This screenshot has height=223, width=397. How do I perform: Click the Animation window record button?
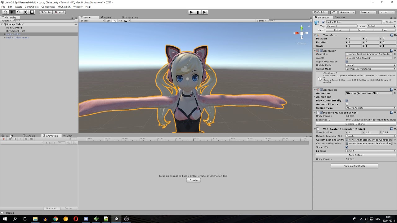click(4, 139)
